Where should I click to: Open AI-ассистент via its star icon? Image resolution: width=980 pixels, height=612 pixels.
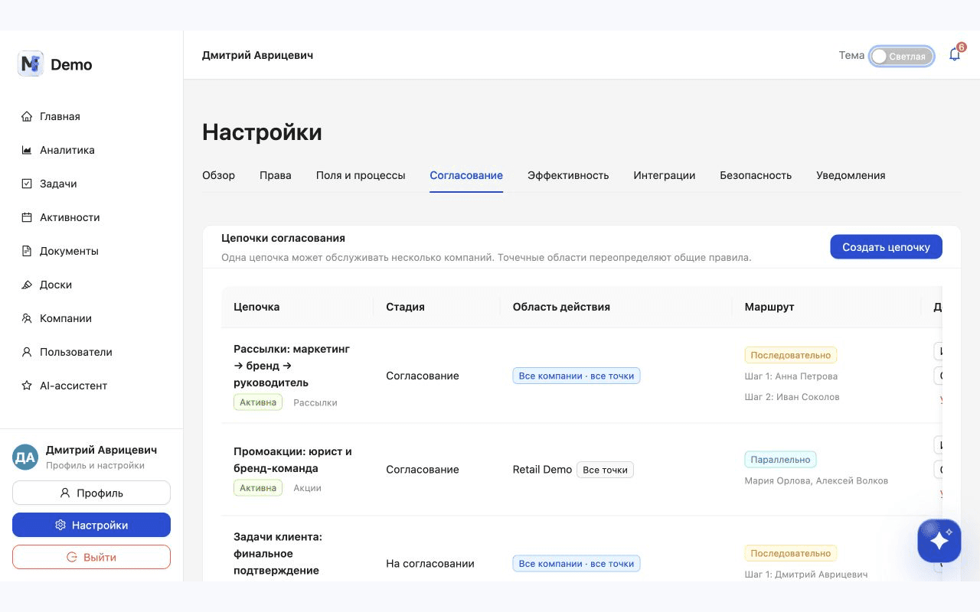point(27,386)
